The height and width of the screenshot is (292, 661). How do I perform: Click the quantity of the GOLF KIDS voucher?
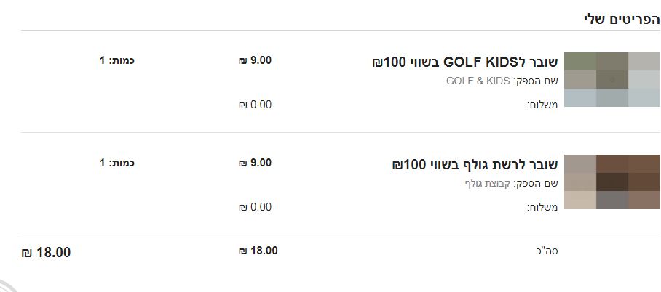(117, 60)
